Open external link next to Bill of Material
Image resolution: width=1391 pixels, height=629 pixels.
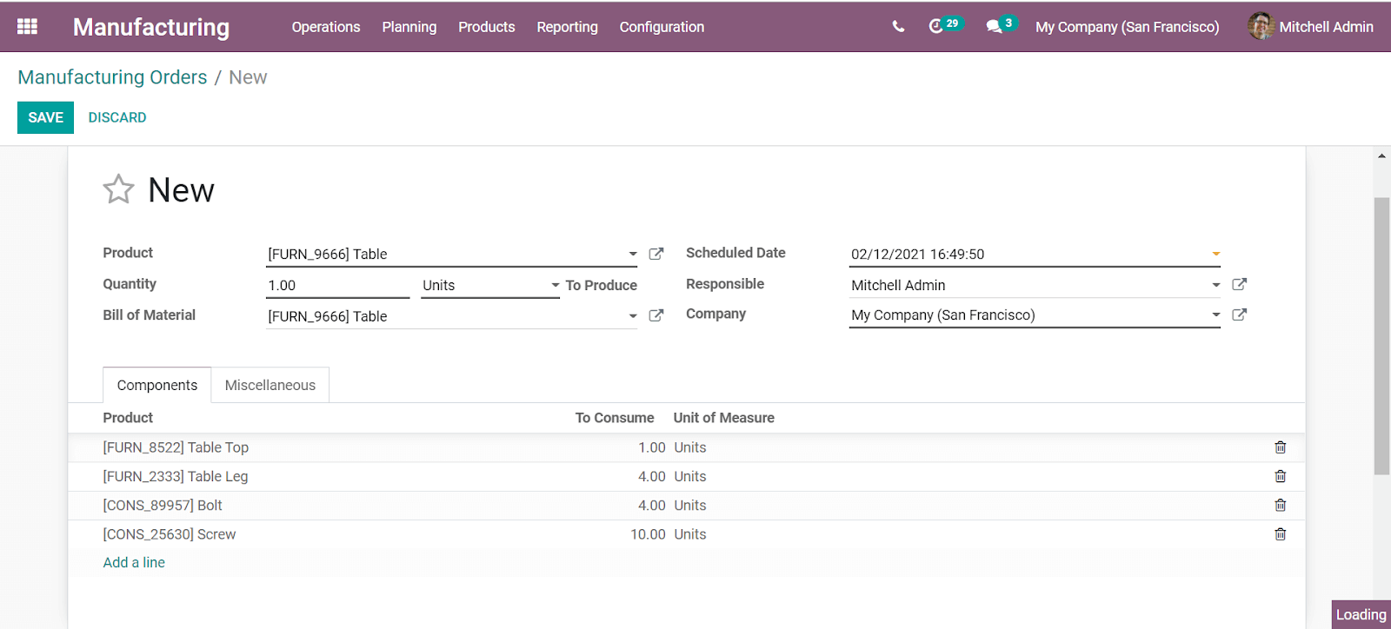click(656, 315)
